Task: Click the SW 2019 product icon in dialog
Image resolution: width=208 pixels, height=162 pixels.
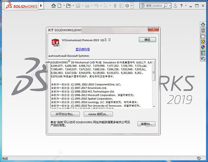Action: 55,43
